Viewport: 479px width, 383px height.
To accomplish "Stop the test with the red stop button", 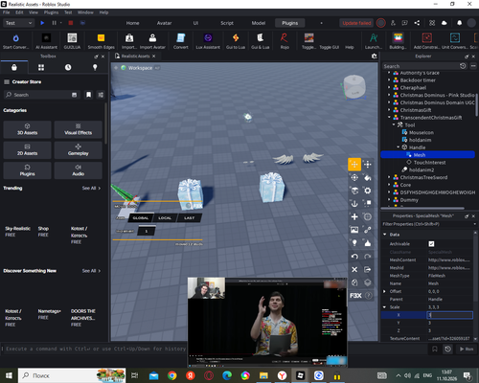I will (71, 23).
